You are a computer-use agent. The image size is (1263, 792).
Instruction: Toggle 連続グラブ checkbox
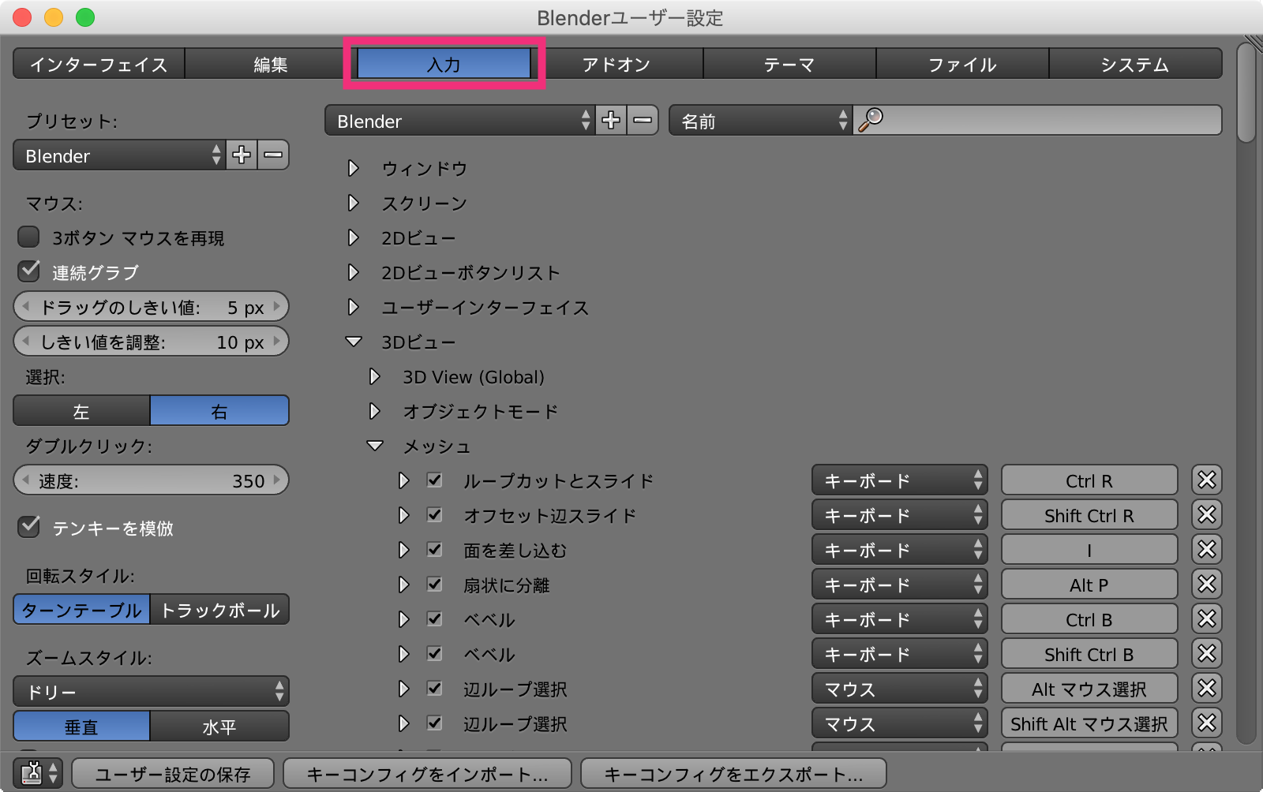pos(29,271)
